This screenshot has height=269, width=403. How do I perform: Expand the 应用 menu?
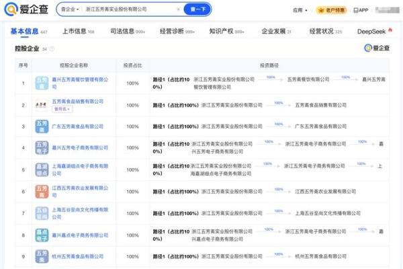point(300,10)
